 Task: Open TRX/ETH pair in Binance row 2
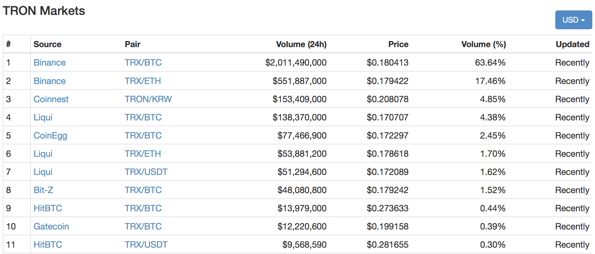[x=143, y=81]
